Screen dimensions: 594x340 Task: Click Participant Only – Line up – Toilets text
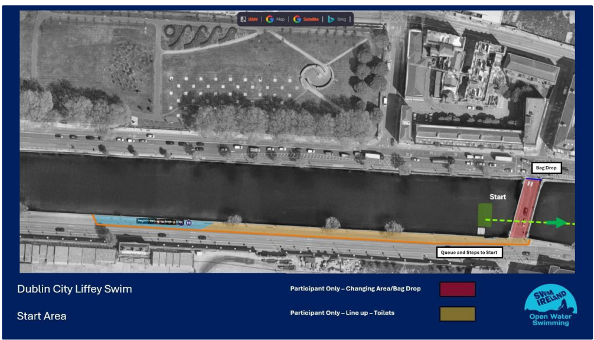click(x=342, y=313)
